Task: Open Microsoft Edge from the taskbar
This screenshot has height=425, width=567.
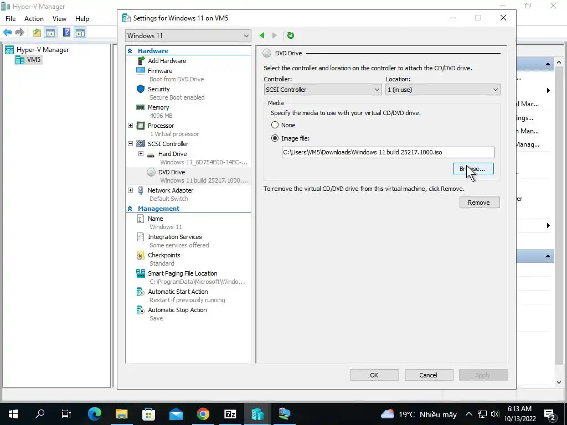Action: click(95, 414)
